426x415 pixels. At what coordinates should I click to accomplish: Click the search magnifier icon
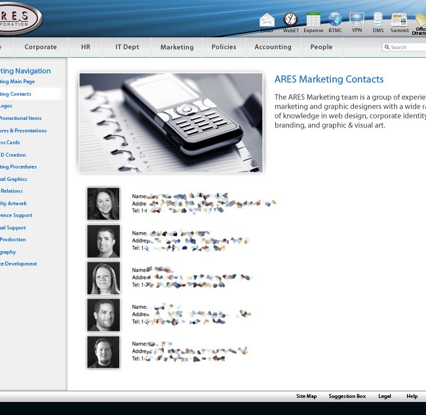click(x=387, y=47)
